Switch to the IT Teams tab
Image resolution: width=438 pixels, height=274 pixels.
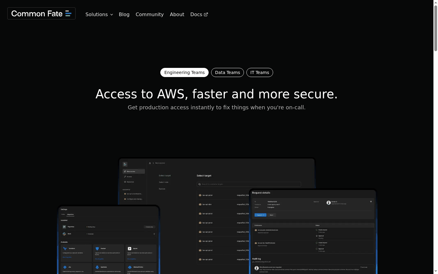click(x=260, y=72)
